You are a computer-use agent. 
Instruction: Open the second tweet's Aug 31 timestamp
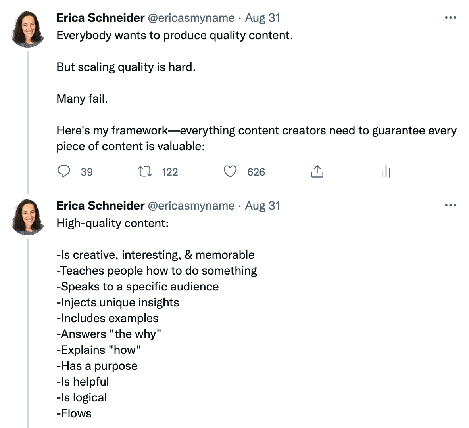(262, 206)
